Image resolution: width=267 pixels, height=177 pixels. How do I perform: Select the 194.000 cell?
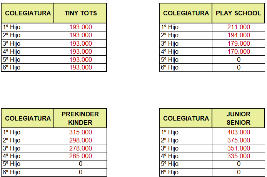(239, 35)
